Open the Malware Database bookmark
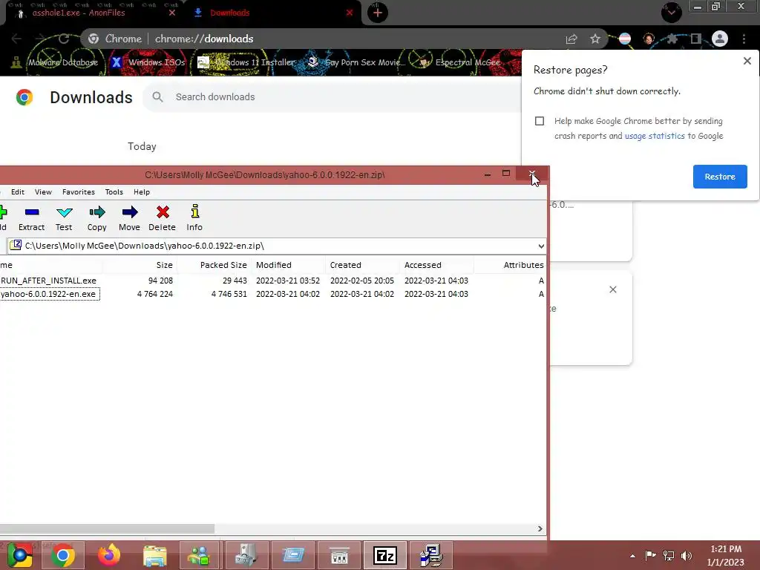Image resolution: width=760 pixels, height=570 pixels. click(55, 62)
